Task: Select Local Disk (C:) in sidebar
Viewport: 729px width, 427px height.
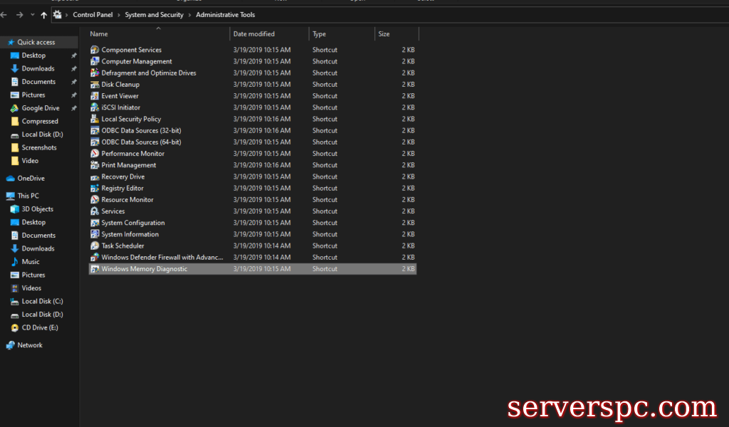Action: (x=42, y=301)
